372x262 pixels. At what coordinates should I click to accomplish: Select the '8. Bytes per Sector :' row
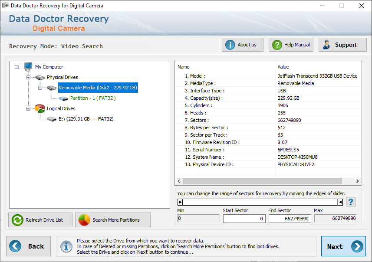click(x=268, y=128)
